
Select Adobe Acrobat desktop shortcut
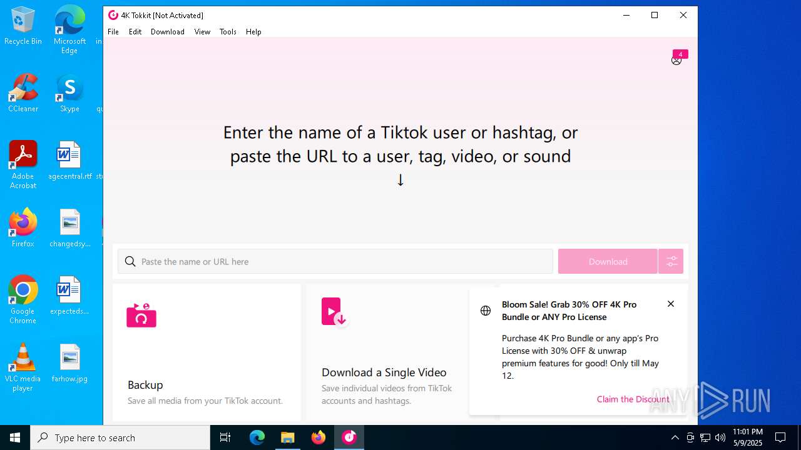pos(23,165)
